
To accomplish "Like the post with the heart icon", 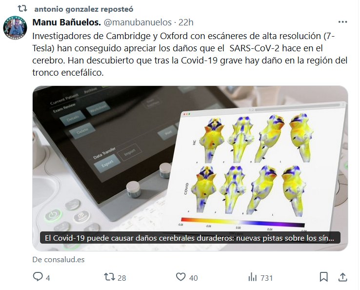I will point(181,277).
